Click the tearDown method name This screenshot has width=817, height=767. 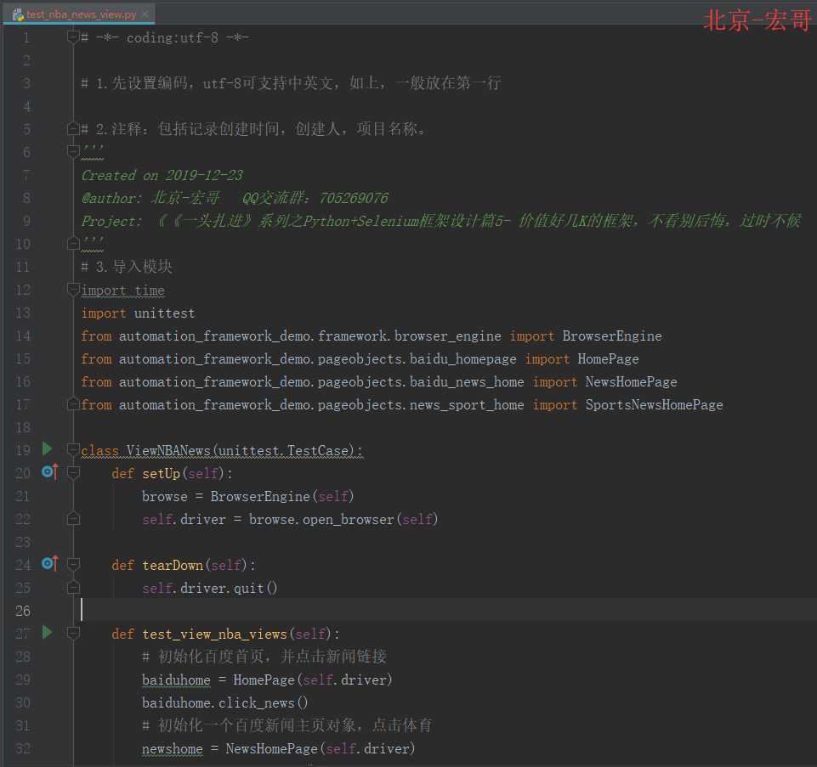[173, 565]
